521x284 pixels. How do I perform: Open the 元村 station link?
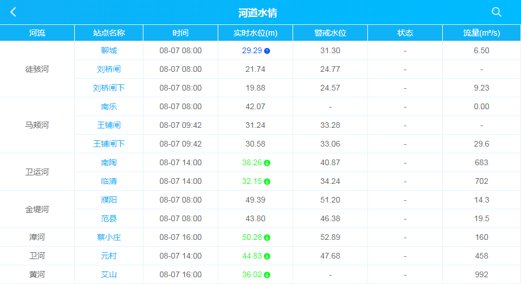(x=109, y=256)
